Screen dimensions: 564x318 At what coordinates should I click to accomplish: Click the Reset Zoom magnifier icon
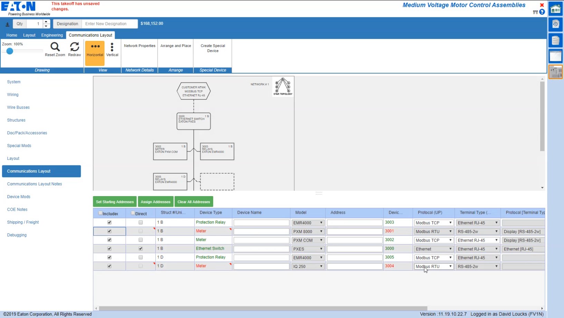coord(55,47)
